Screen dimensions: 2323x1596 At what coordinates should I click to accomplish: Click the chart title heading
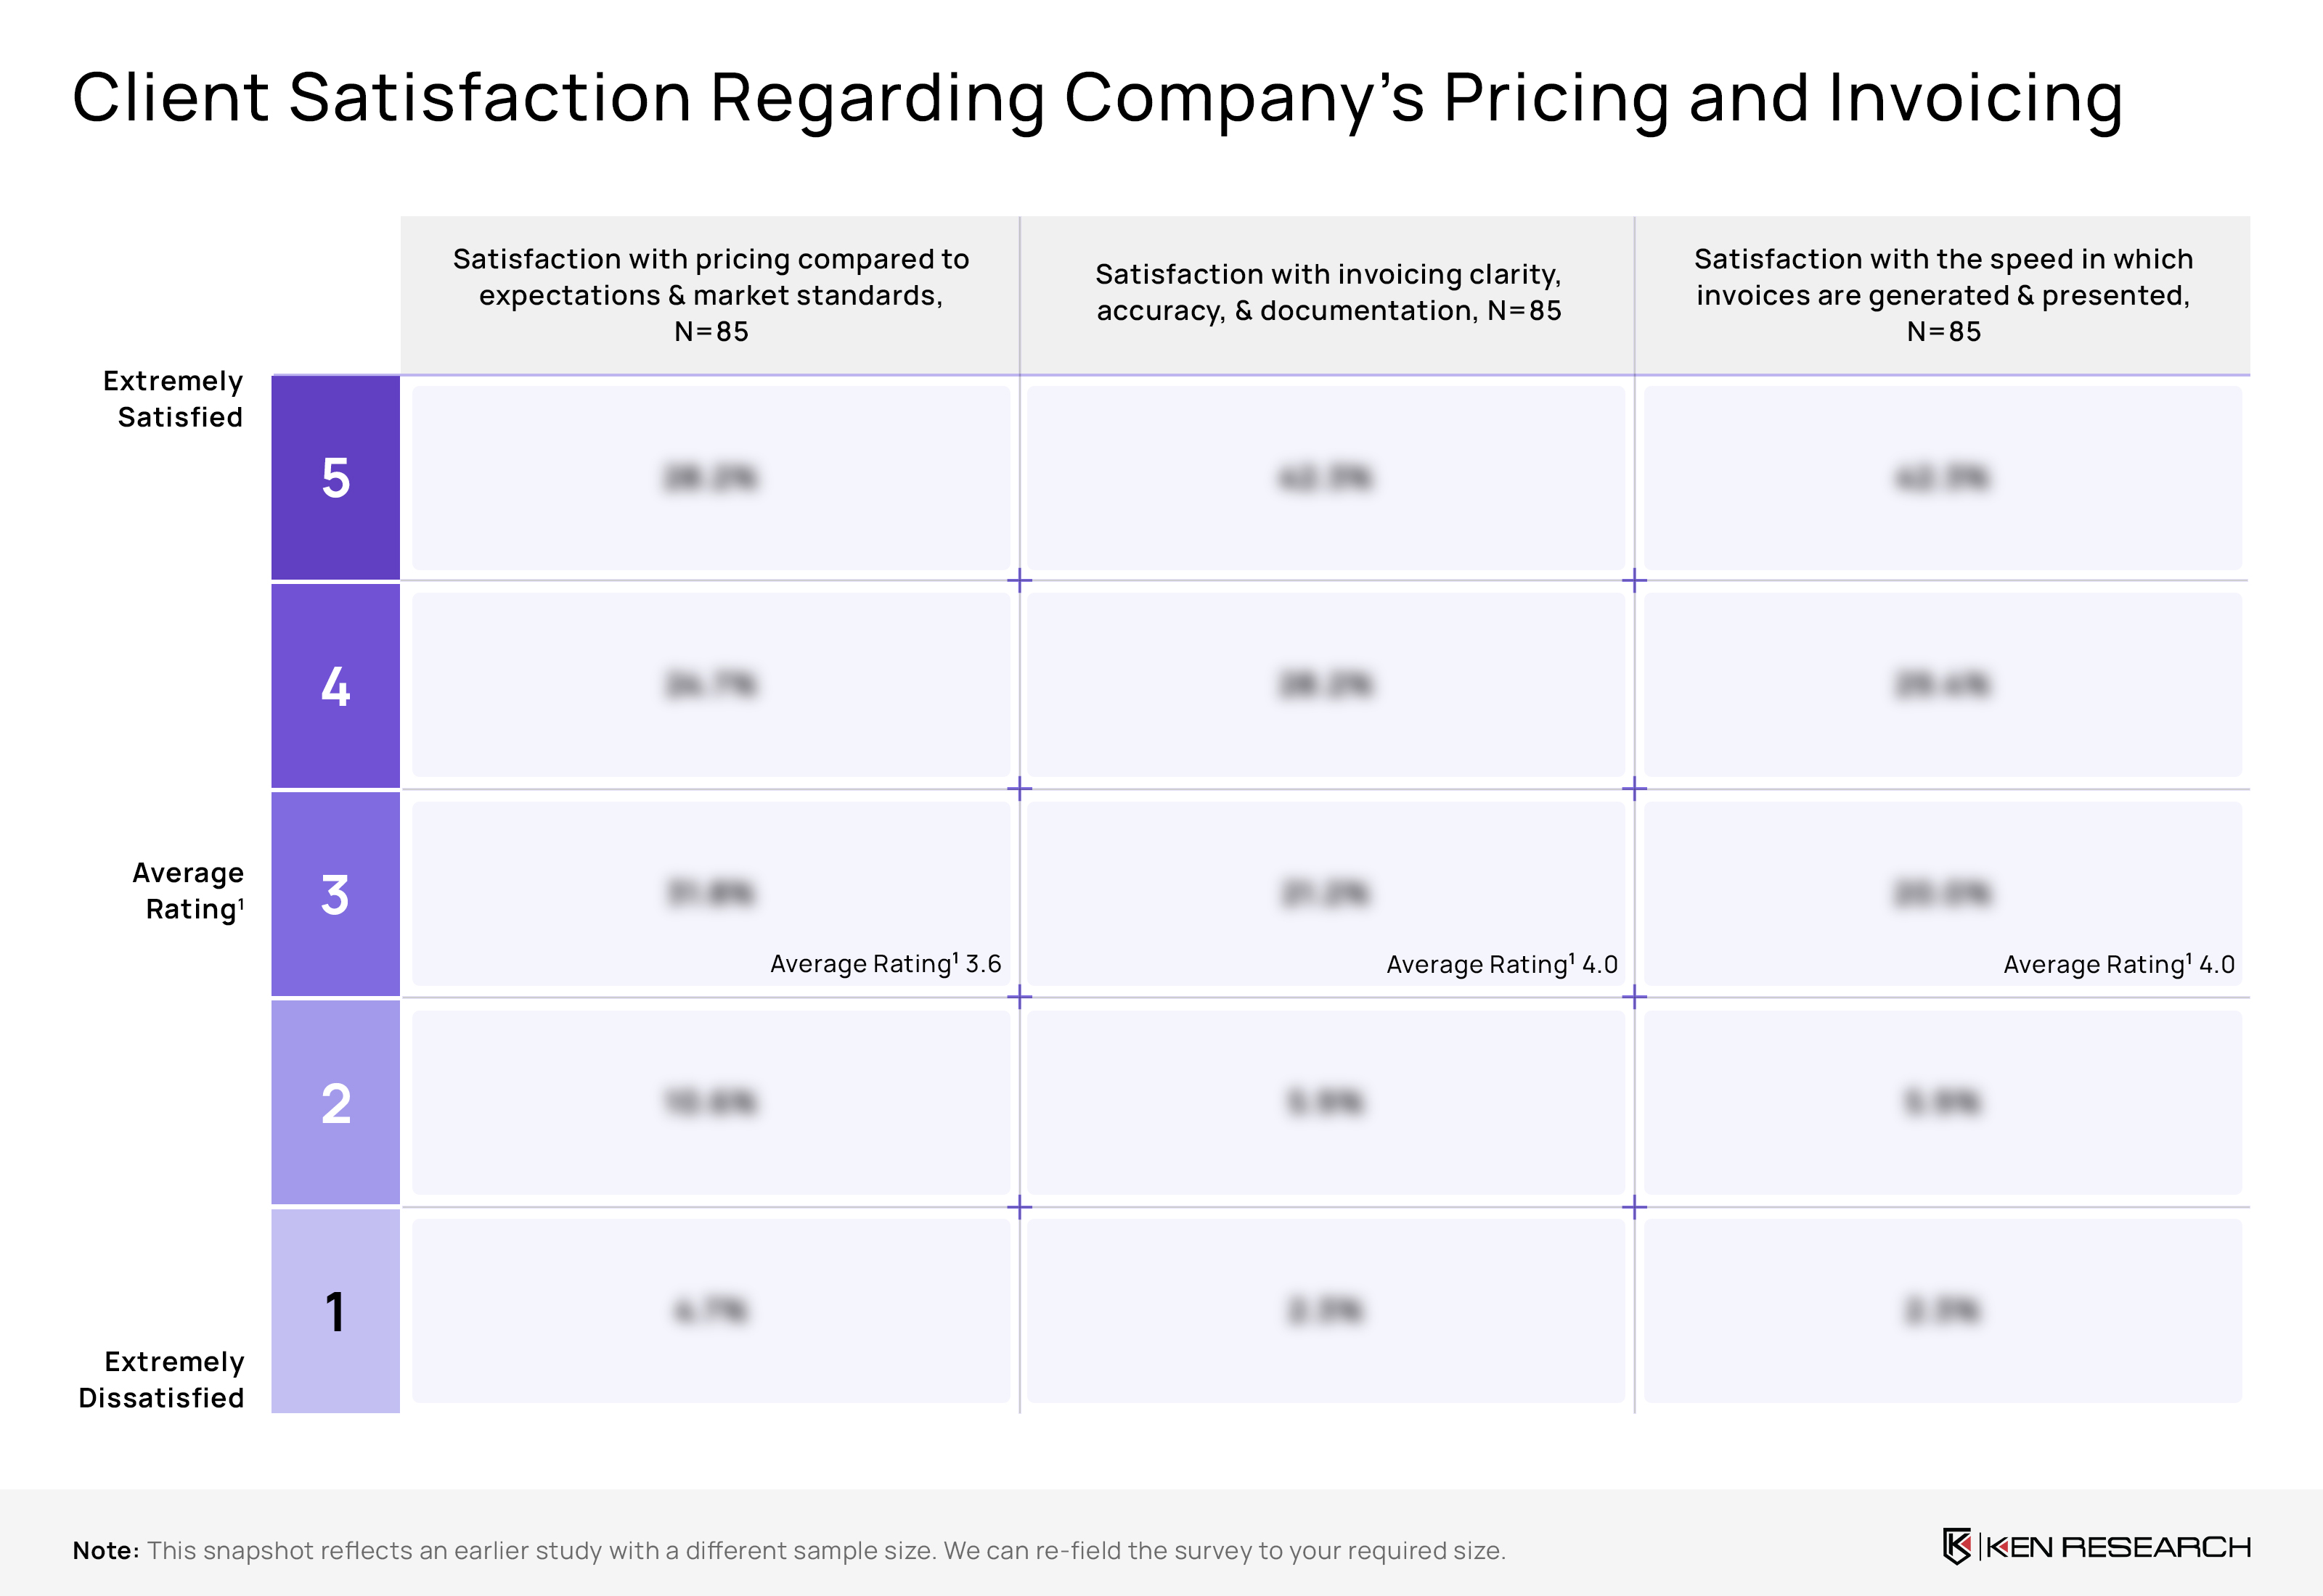[1098, 98]
